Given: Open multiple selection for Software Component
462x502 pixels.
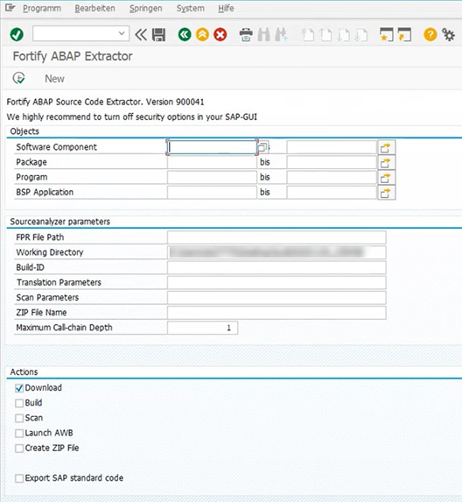Looking at the screenshot, I should [x=386, y=147].
